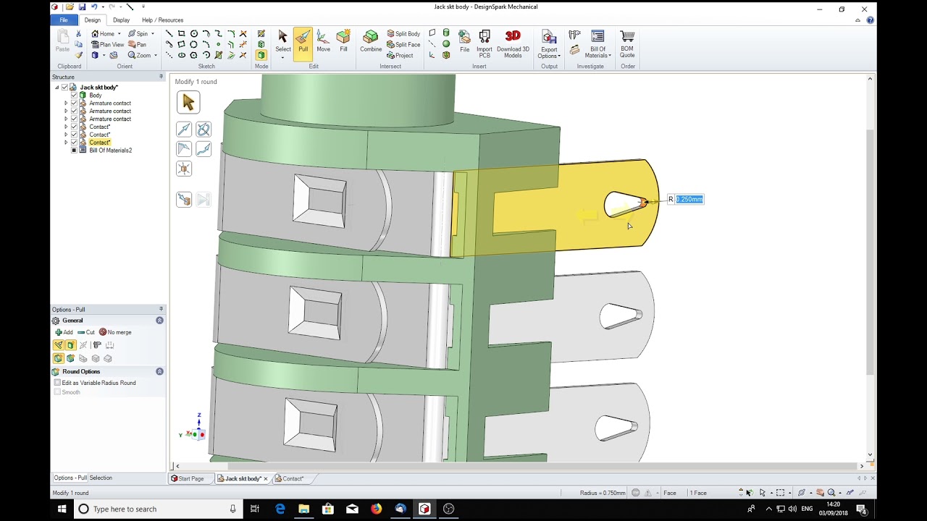Open the Spin dropdown arrow
The width and height of the screenshot is (927, 521).
(x=152, y=33)
